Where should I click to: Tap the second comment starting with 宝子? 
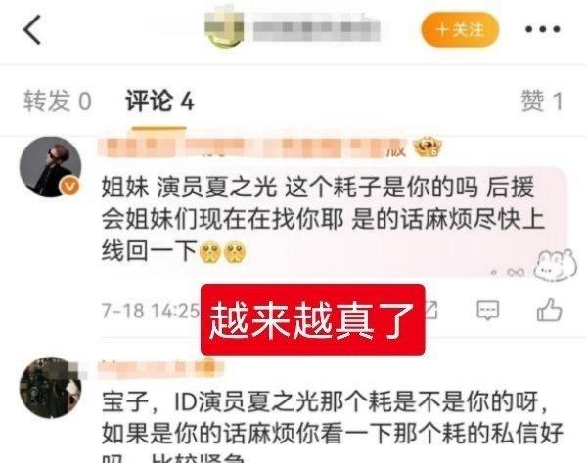click(x=332, y=430)
